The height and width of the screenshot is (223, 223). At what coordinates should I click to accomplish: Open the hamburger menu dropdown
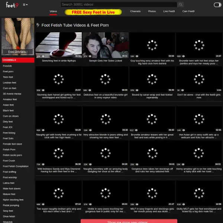coord(25,5)
